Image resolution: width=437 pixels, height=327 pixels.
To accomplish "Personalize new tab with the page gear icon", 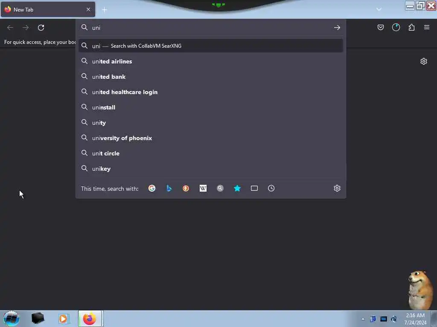I will [424, 61].
